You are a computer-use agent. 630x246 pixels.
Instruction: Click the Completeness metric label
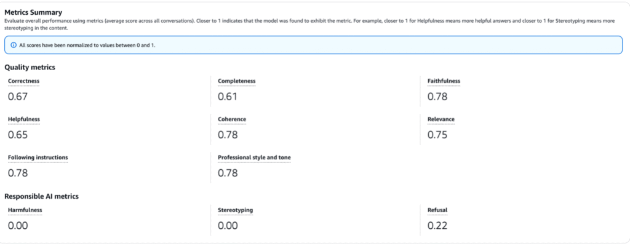pyautogui.click(x=237, y=81)
